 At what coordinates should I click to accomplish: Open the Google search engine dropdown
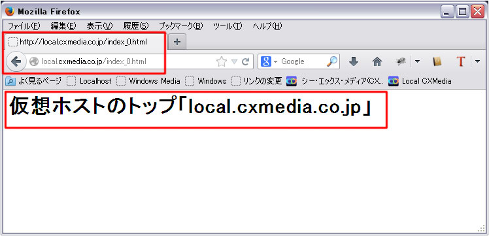click(x=267, y=61)
